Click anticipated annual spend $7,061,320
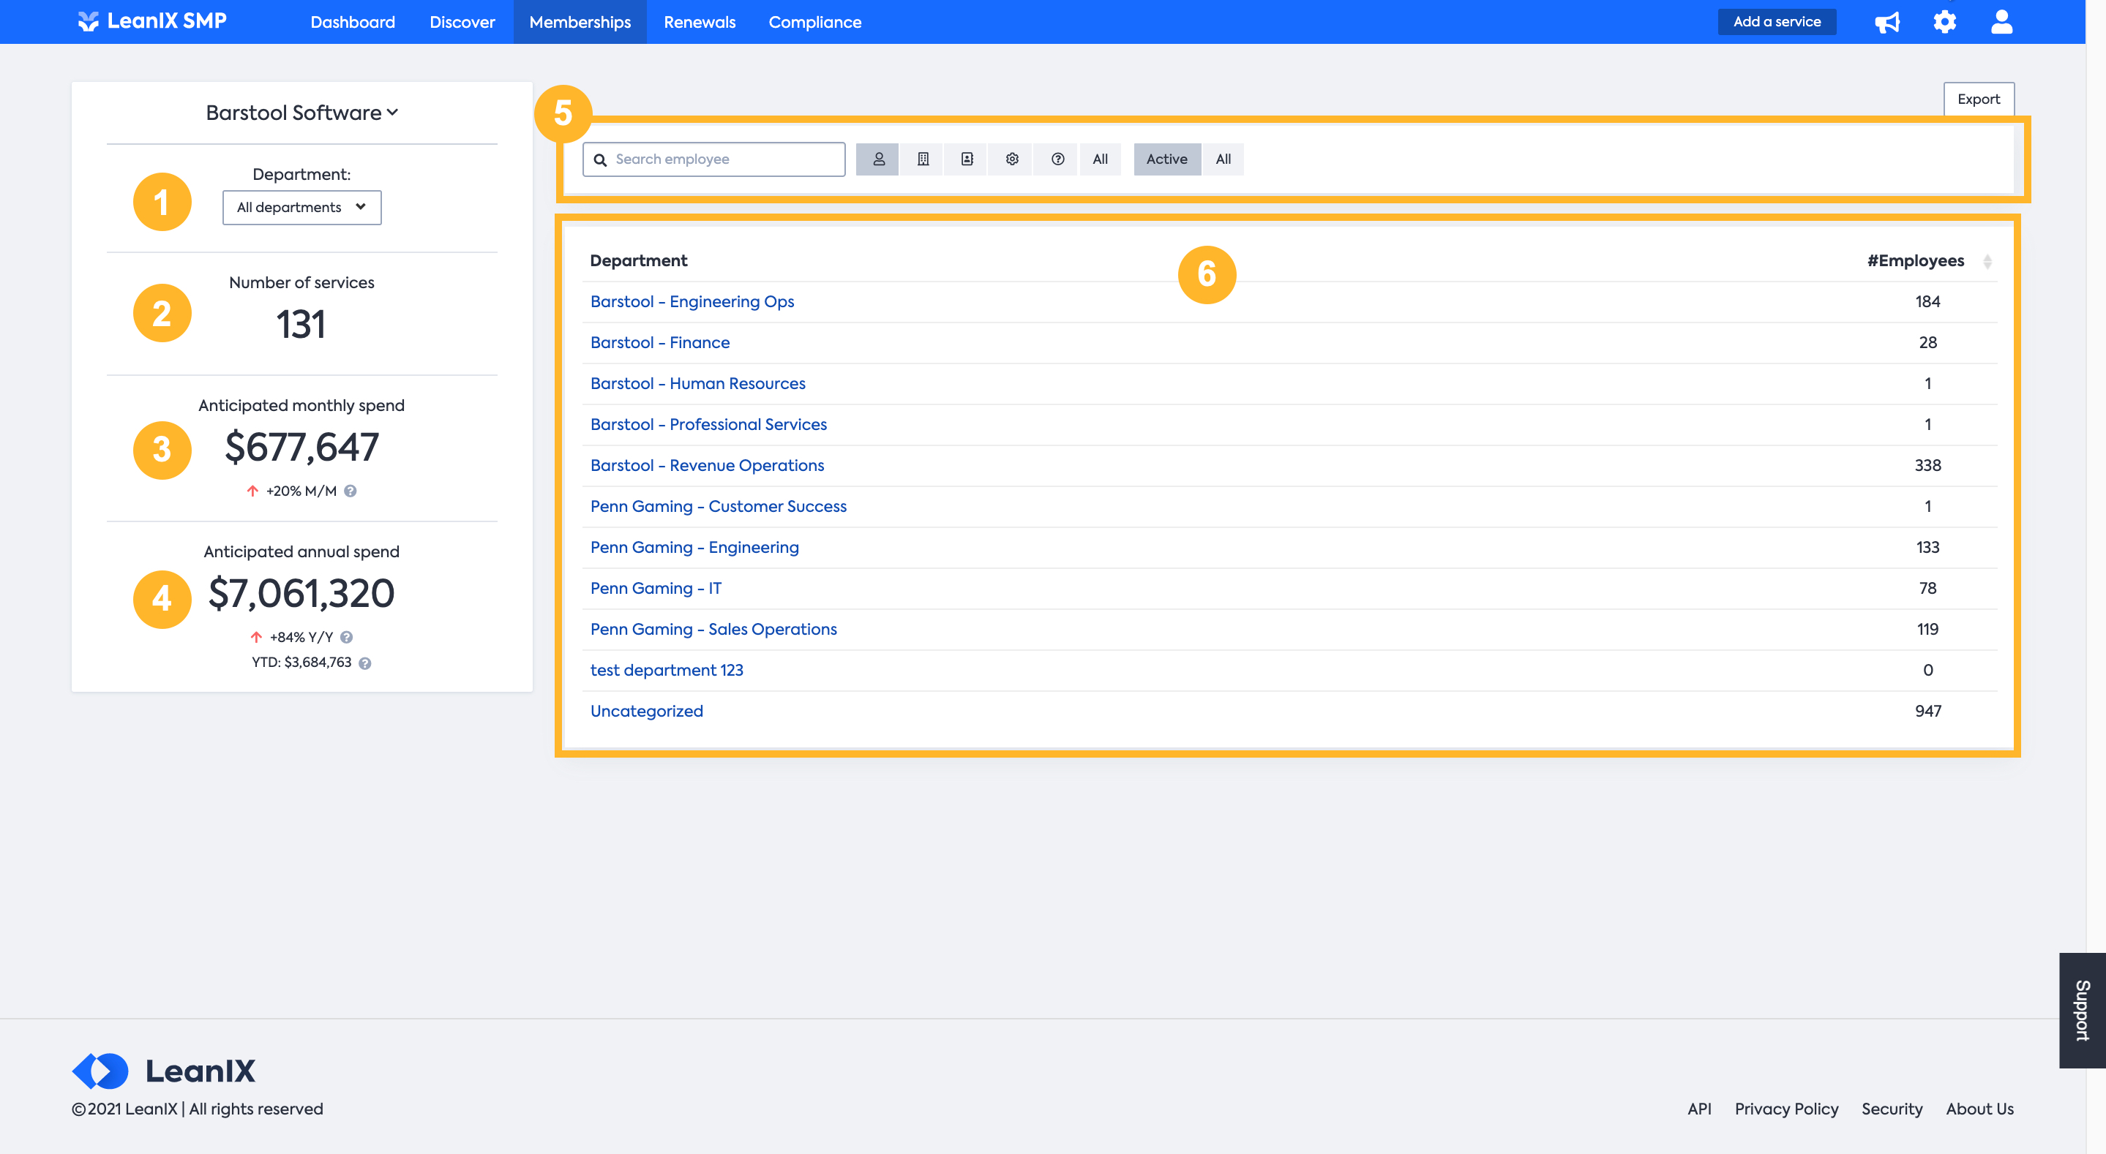Image resolution: width=2106 pixels, height=1154 pixels. [x=301, y=593]
